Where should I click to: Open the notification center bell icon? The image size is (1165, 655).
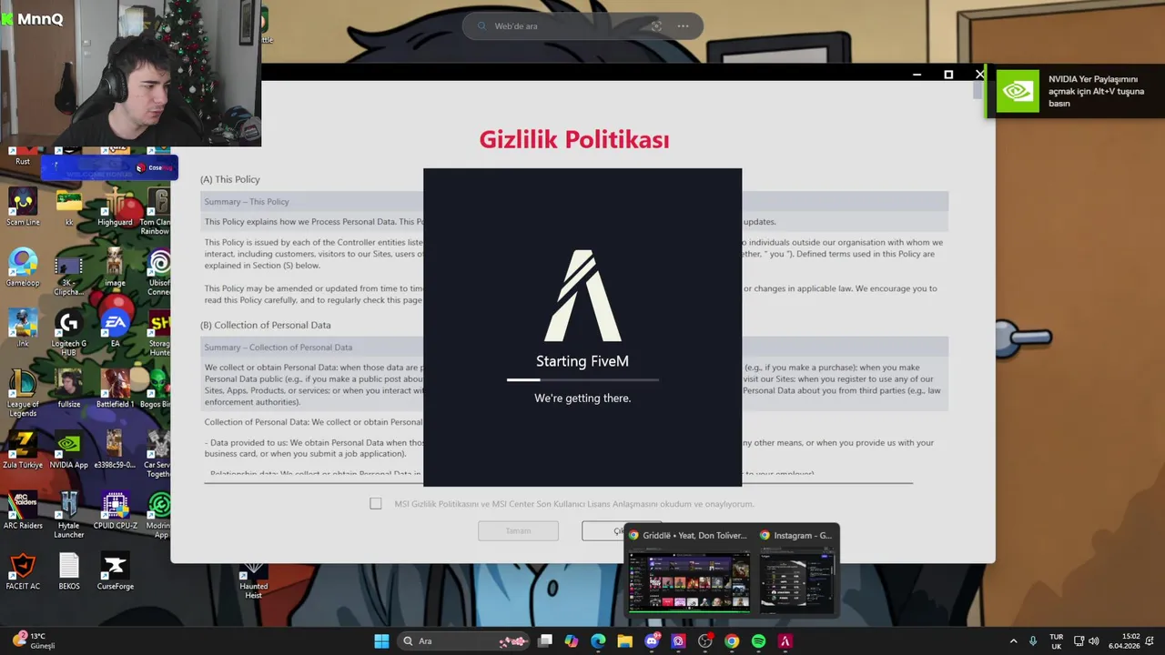pyautogui.click(x=1151, y=641)
